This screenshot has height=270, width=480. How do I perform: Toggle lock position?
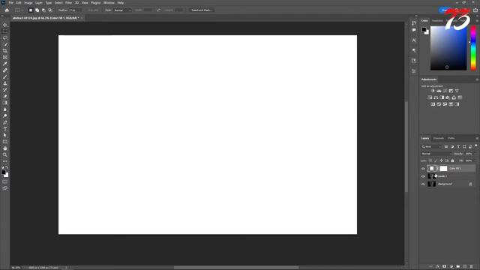pyautogui.click(x=442, y=160)
